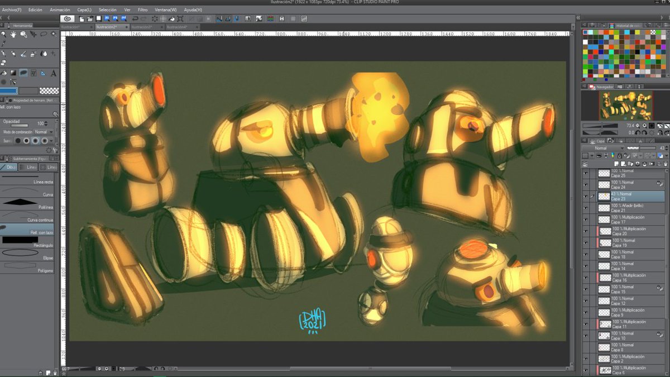This screenshot has height=377, width=670.
Task: Open layer blending mode Normal dropdown
Action: (x=603, y=148)
